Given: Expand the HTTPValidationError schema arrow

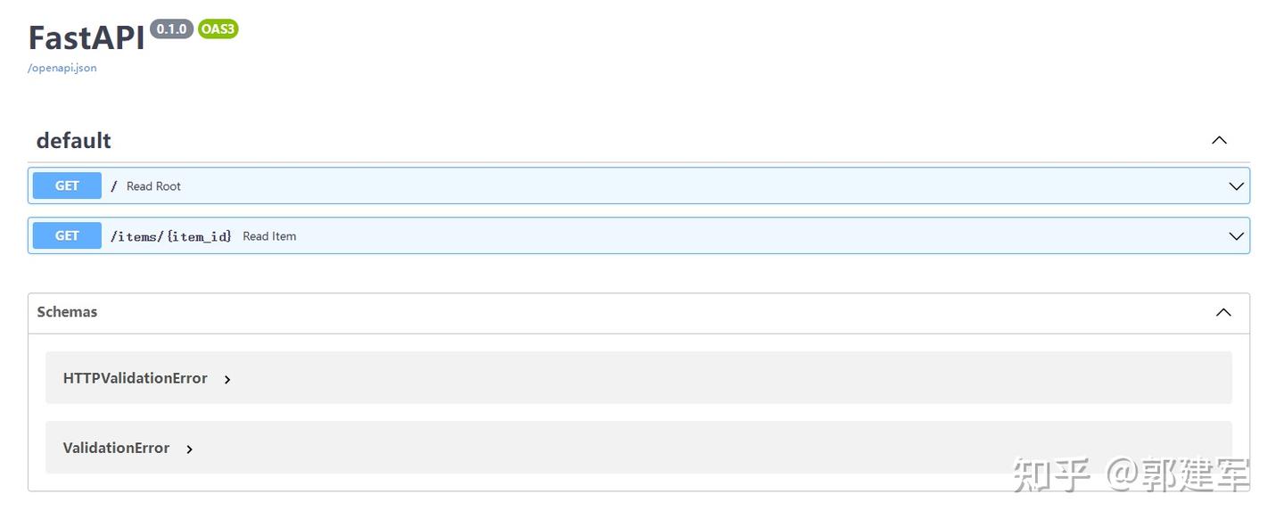Looking at the screenshot, I should (227, 379).
